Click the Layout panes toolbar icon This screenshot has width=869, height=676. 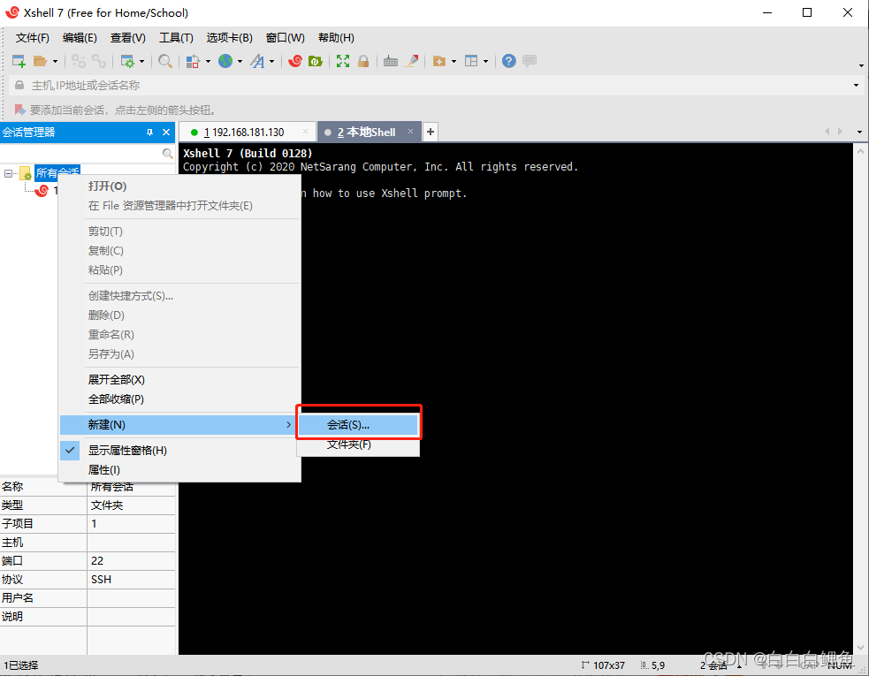click(x=471, y=61)
